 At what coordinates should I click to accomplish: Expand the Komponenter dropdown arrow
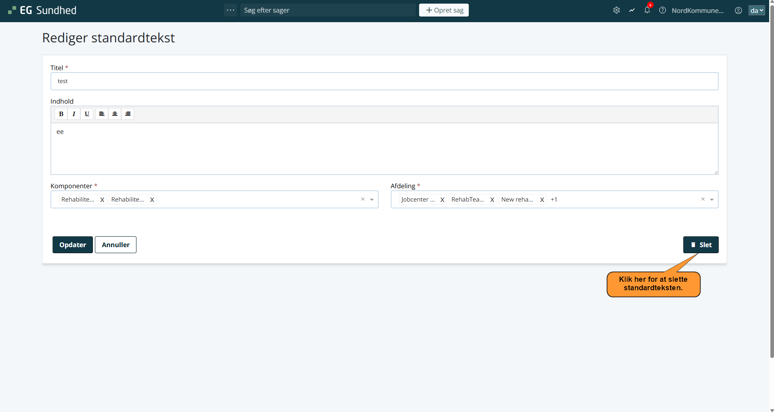372,200
